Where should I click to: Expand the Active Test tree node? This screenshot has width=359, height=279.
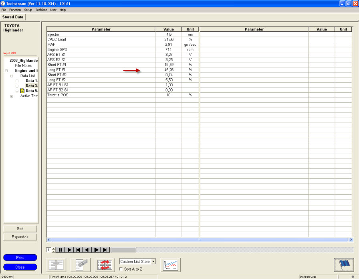coord(12,96)
